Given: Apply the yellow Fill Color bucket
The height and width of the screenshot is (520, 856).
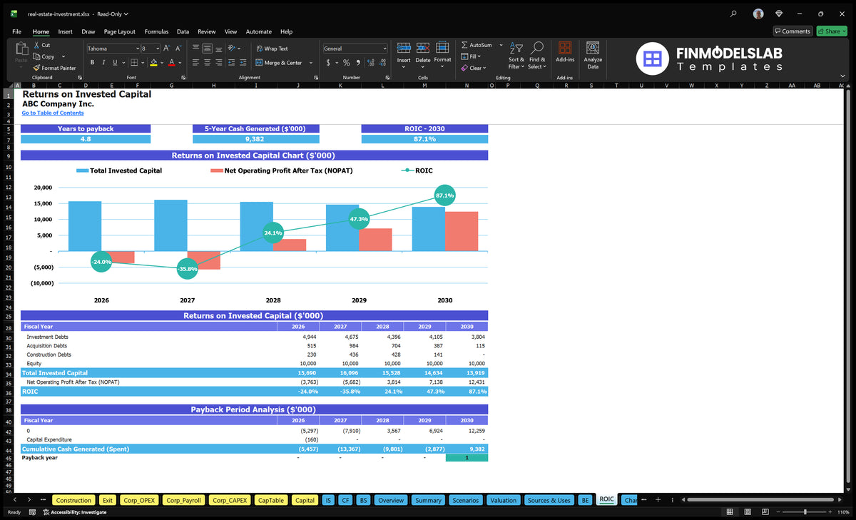Looking at the screenshot, I should (153, 63).
